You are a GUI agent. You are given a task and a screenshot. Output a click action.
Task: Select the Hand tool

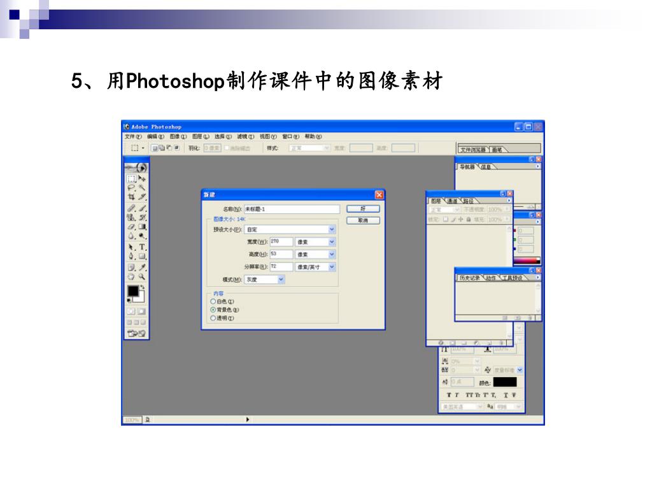coord(131,276)
